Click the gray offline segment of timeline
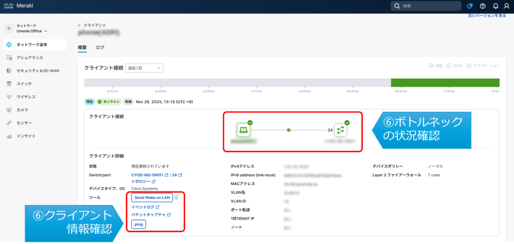 coord(237,83)
